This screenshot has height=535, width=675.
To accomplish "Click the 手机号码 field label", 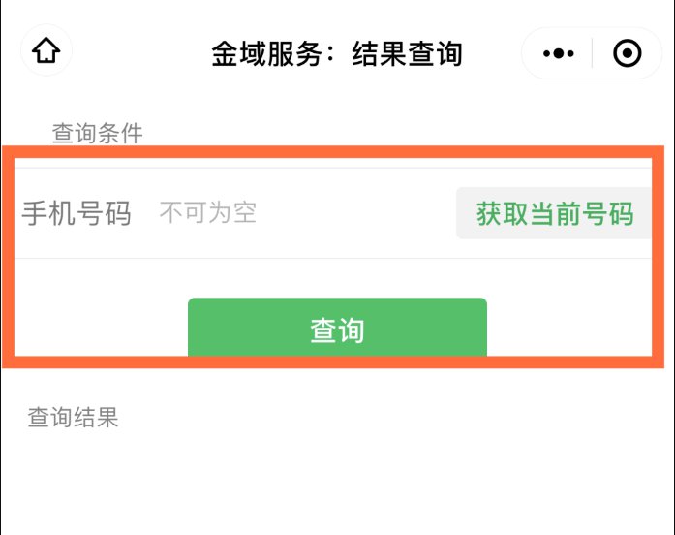I will coord(77,213).
